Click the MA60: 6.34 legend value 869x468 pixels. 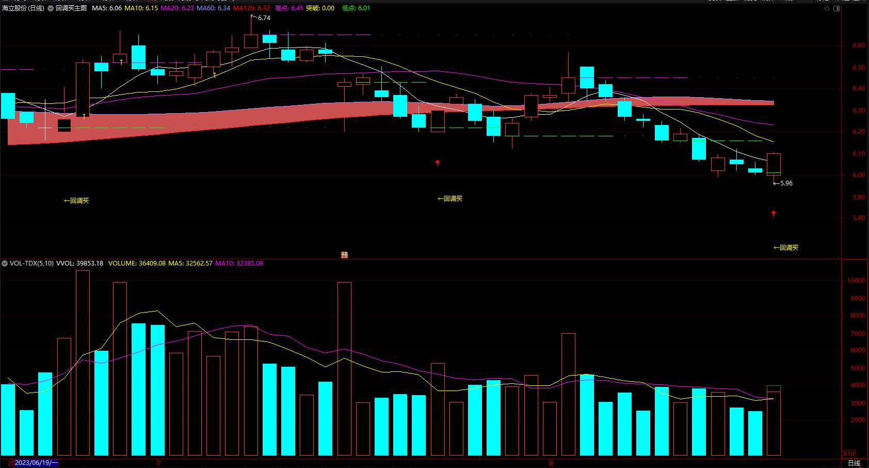[214, 8]
